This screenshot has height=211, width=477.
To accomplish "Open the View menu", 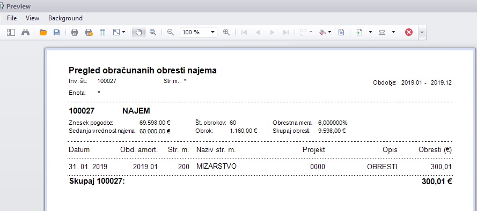I will pos(33,18).
